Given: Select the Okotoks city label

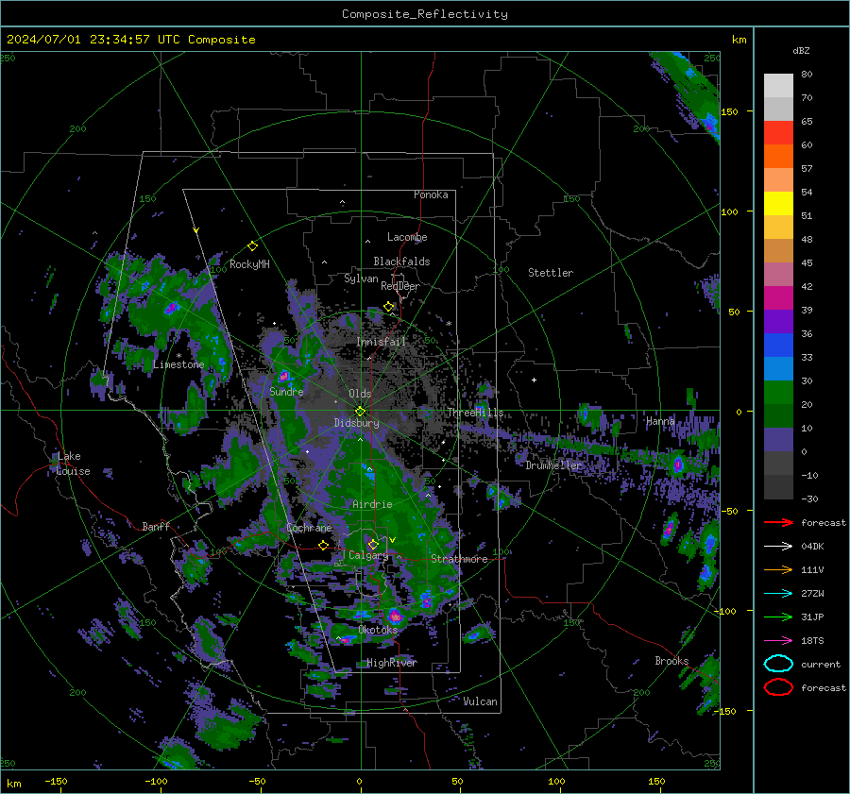Looking at the screenshot, I should (378, 630).
